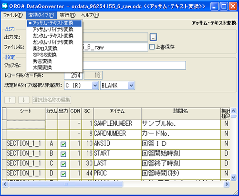This screenshot has height=196, width=239.
Task: Click the ジョブ名 input field
Action: 134,65
